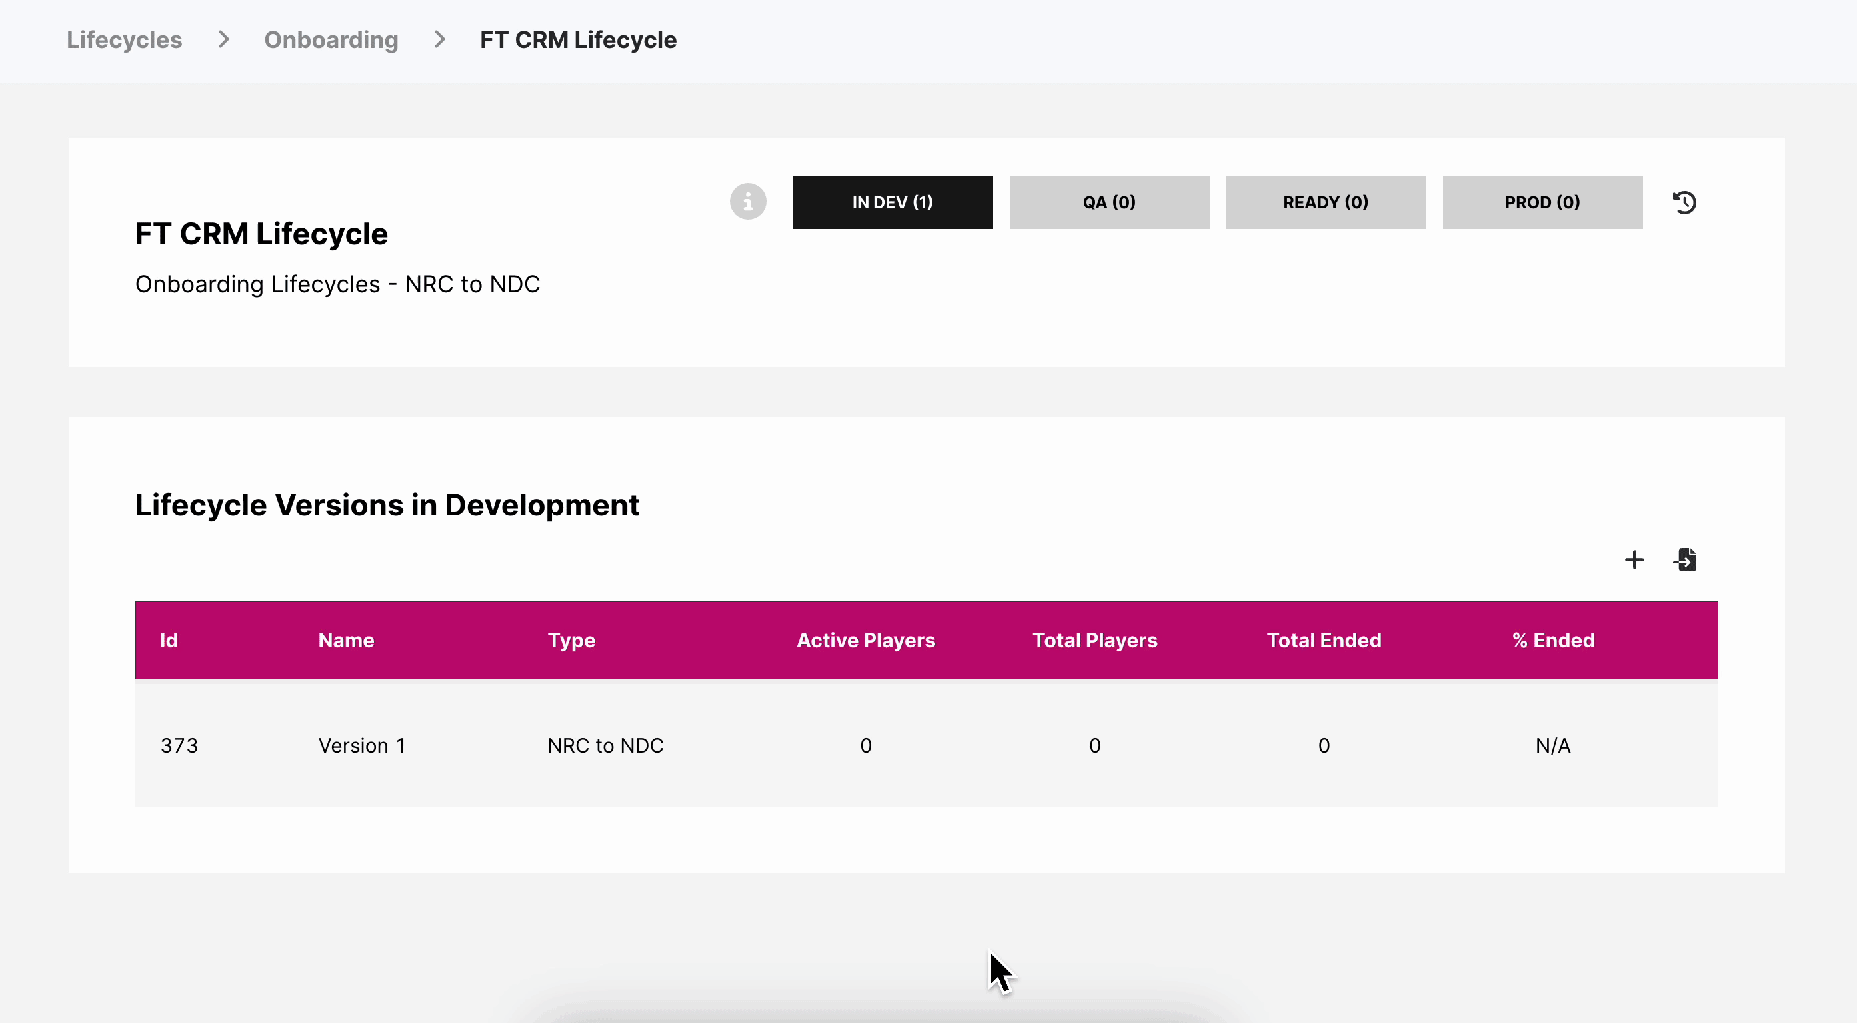Switch to the QA (0) tab
1857x1023 pixels.
click(x=1108, y=202)
